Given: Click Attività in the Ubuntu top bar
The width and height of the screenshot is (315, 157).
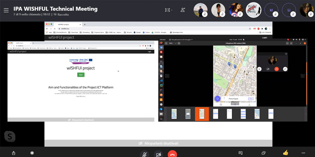Looking at the screenshot, I should (x=163, y=40).
